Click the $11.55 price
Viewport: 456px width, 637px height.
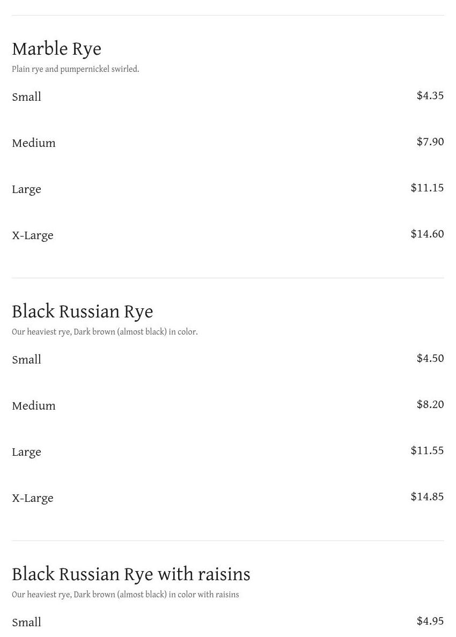(x=427, y=450)
